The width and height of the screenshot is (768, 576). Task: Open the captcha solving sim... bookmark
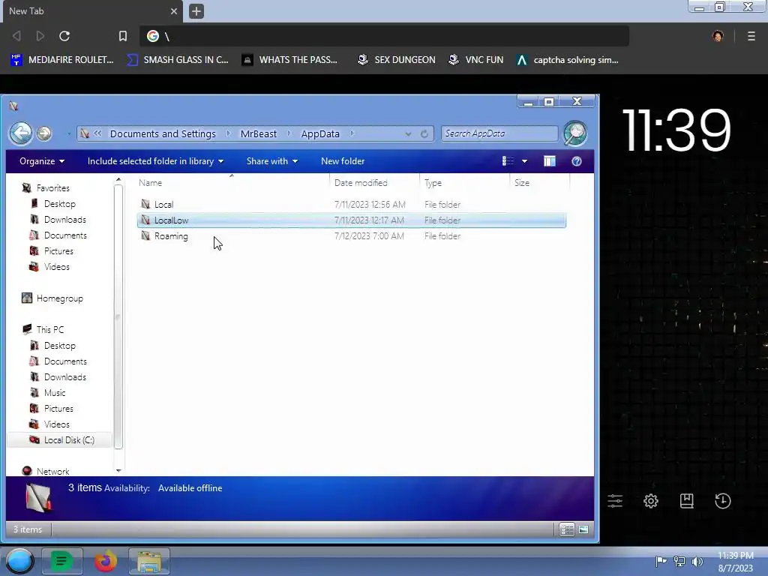(567, 60)
